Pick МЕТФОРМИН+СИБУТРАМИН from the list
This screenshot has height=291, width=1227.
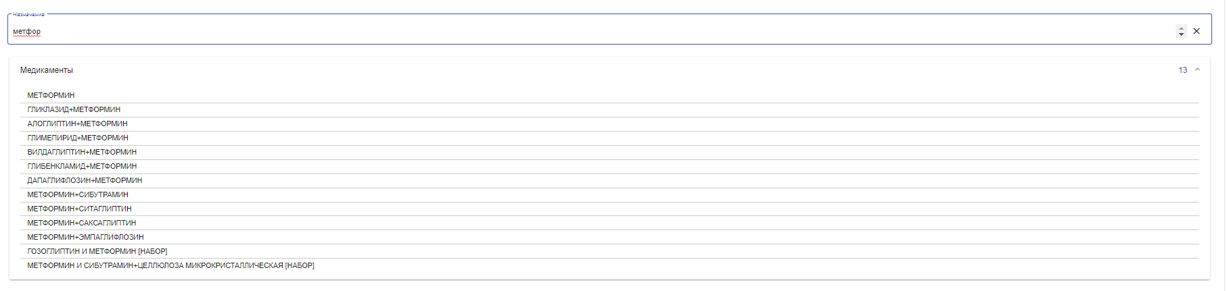609,194
